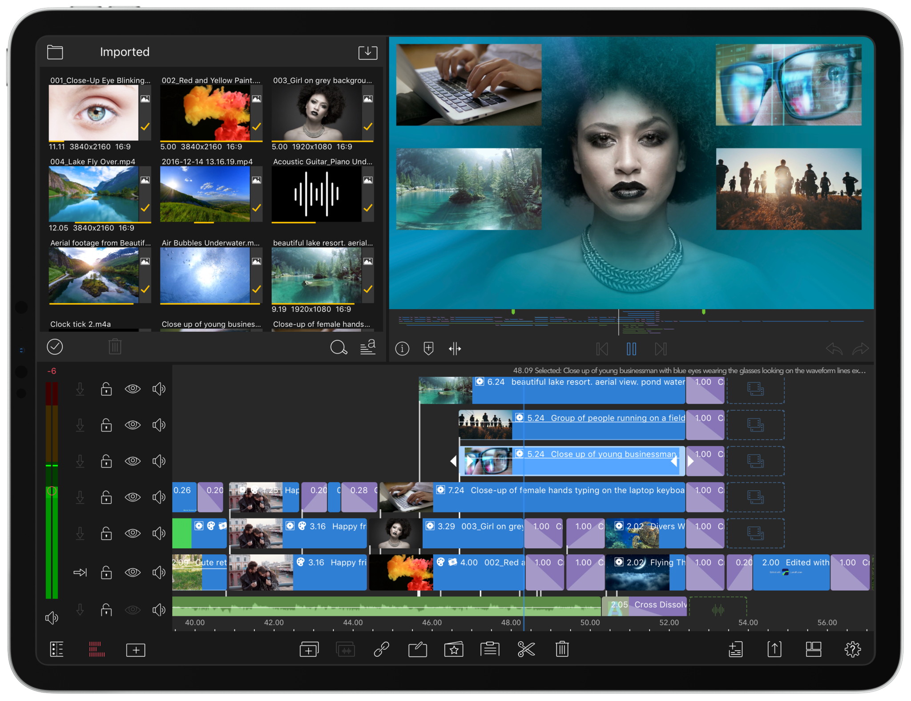Open the import media download icon

(367, 52)
